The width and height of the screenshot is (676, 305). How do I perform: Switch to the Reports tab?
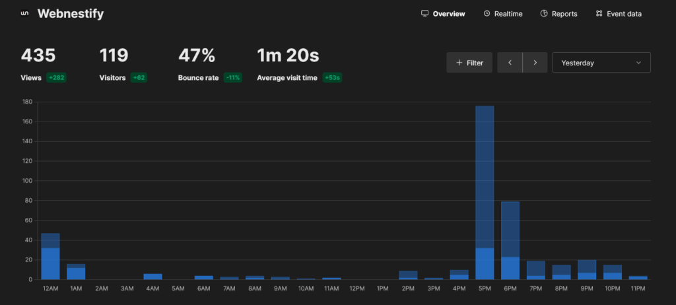(564, 14)
